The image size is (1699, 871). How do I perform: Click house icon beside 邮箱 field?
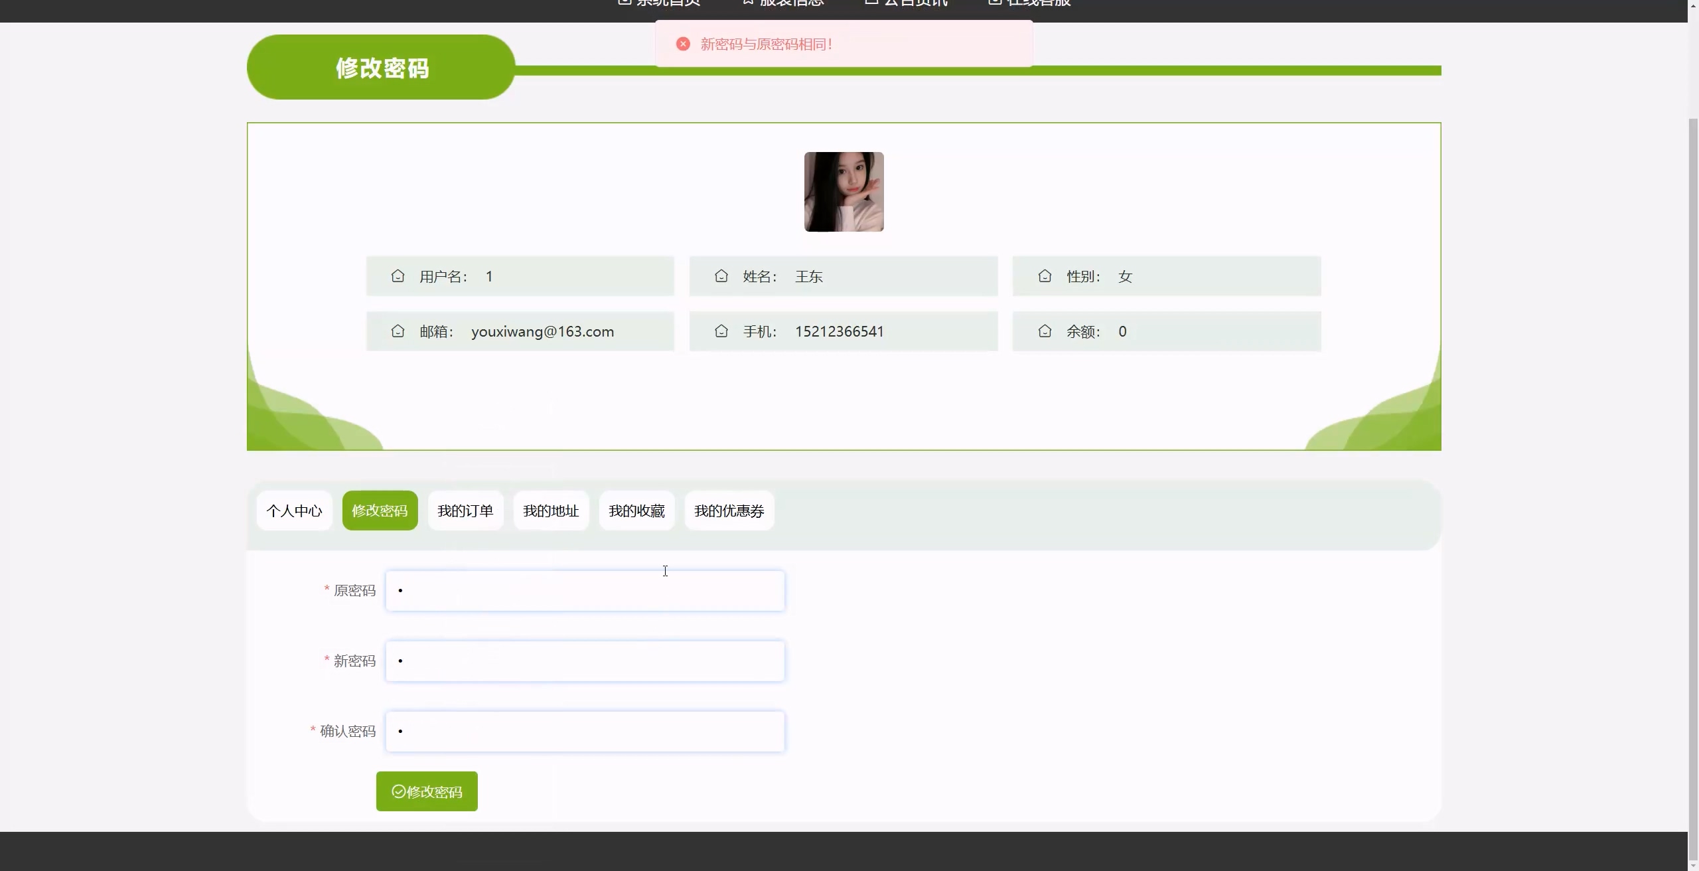point(398,331)
